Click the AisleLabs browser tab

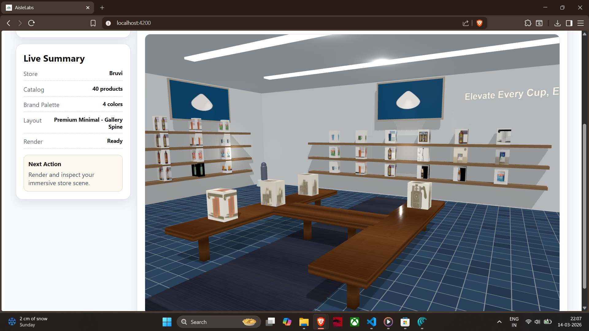(46, 8)
